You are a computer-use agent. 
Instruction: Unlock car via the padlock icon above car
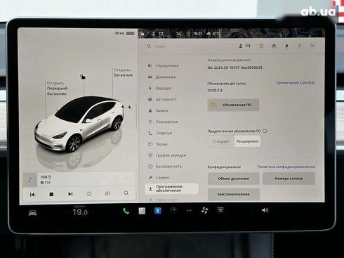tap(83, 77)
